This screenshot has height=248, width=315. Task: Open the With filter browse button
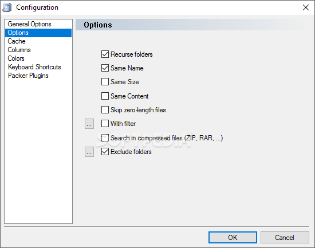coord(89,124)
